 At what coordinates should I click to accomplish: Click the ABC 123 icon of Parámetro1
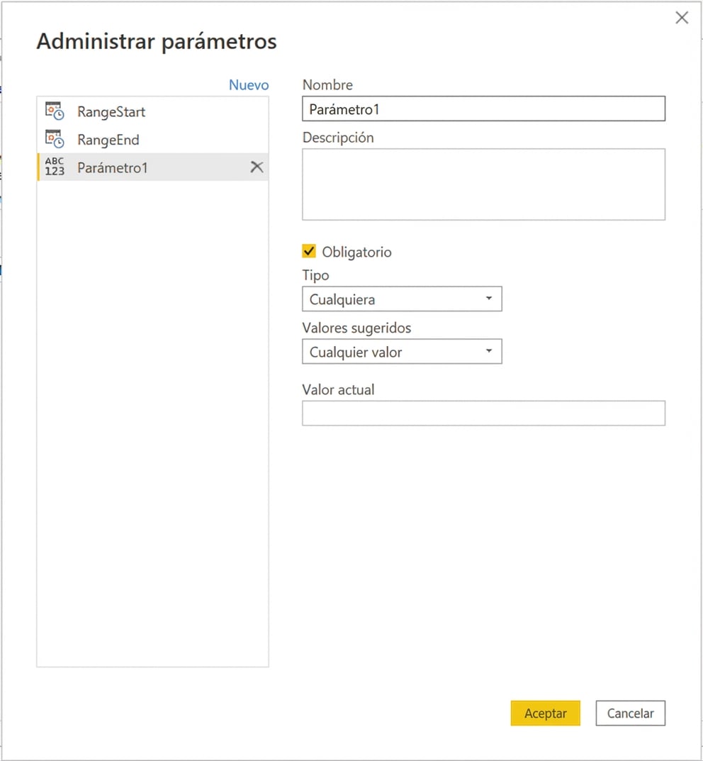pos(55,167)
